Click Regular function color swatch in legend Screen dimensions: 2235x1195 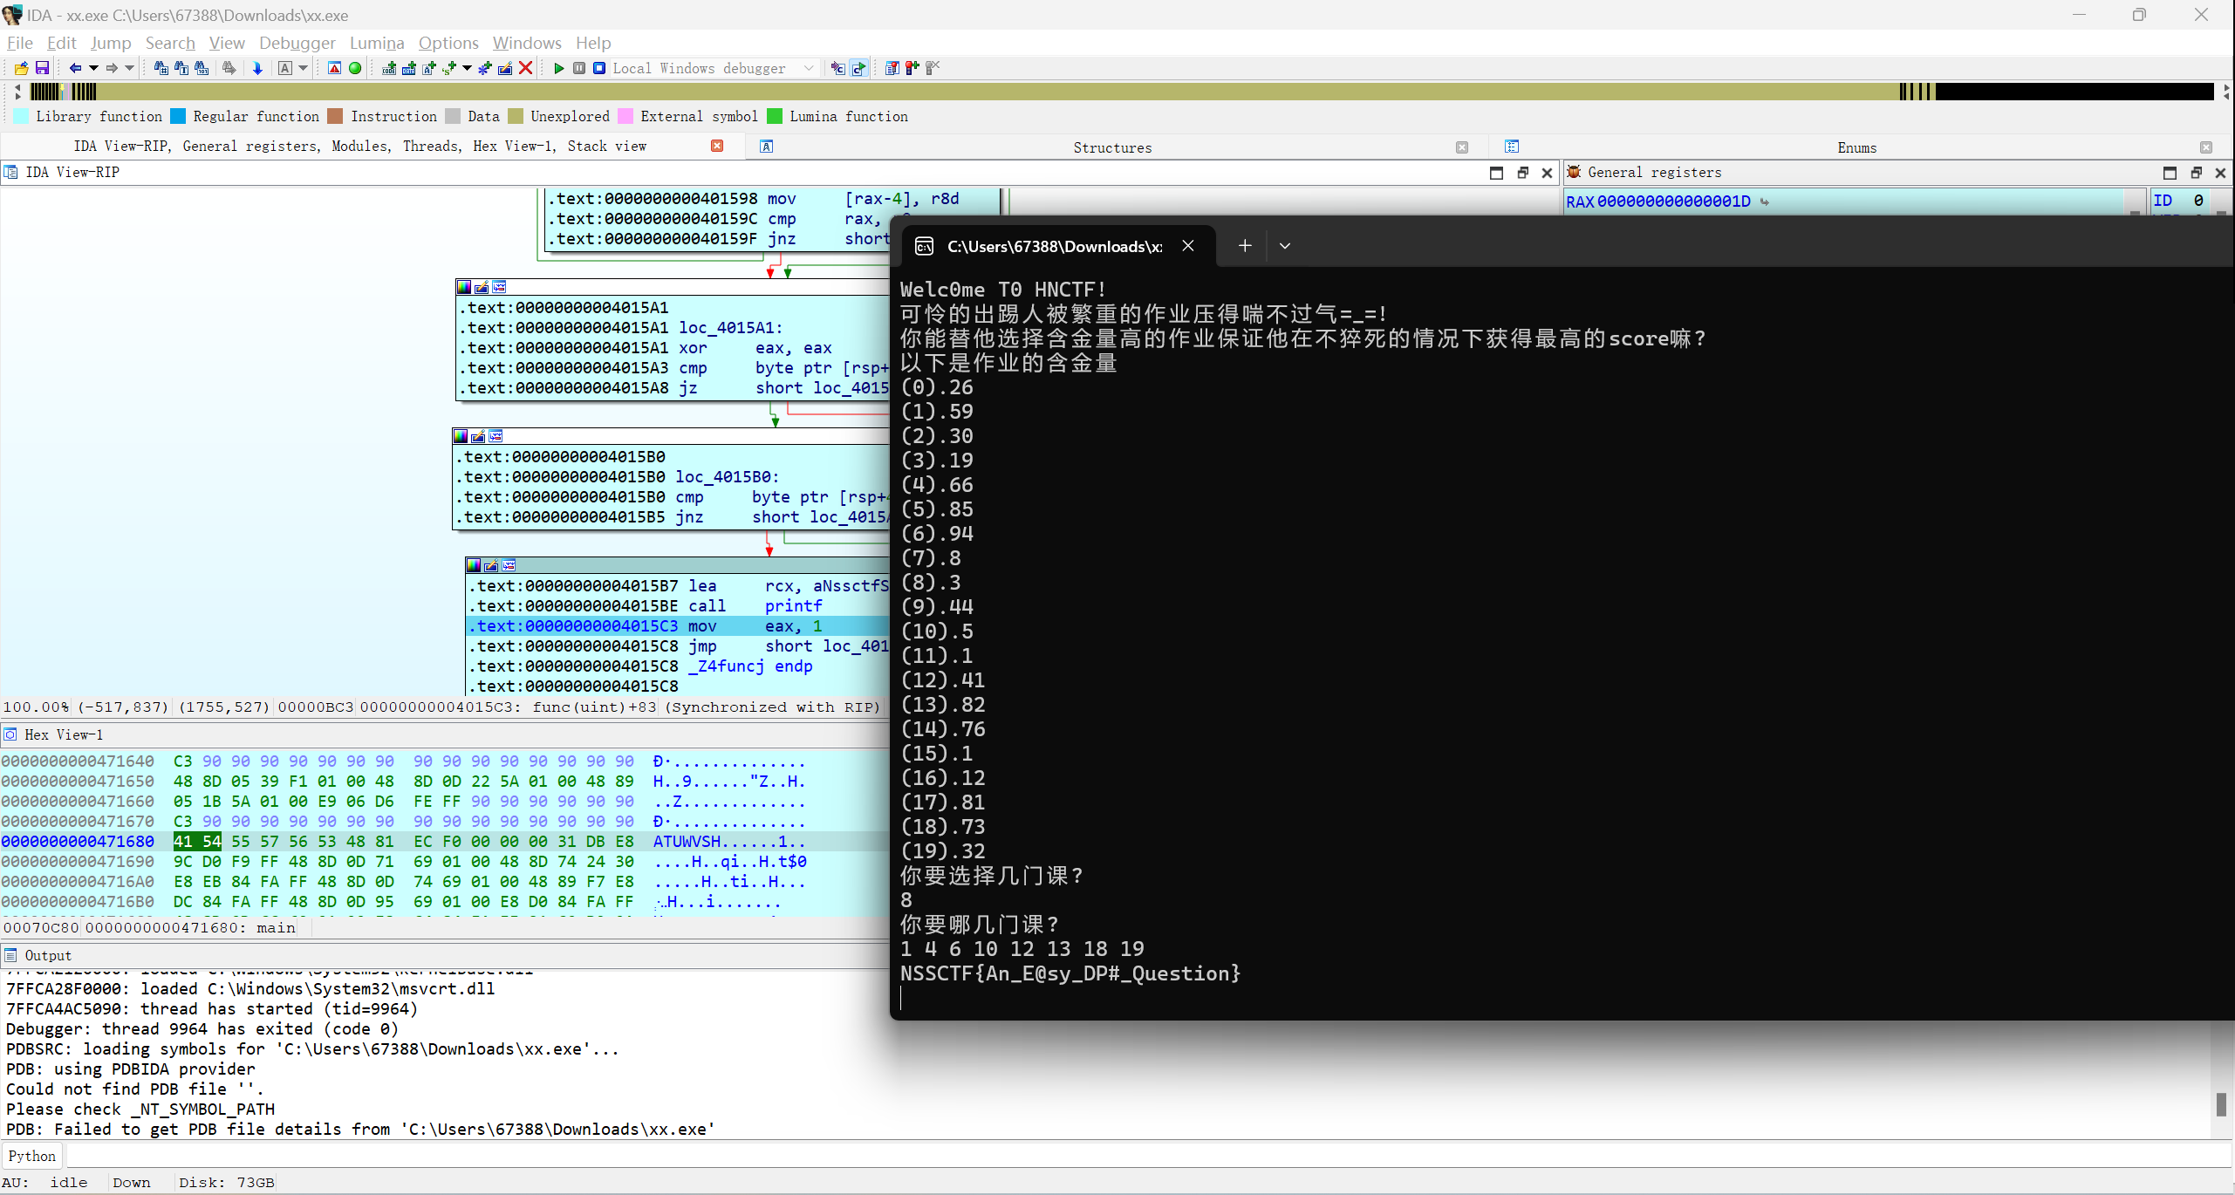coord(178,116)
